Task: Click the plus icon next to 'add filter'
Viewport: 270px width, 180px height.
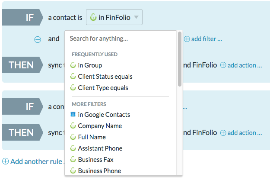Action: click(187, 39)
